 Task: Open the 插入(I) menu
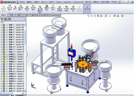(x=44, y=2)
